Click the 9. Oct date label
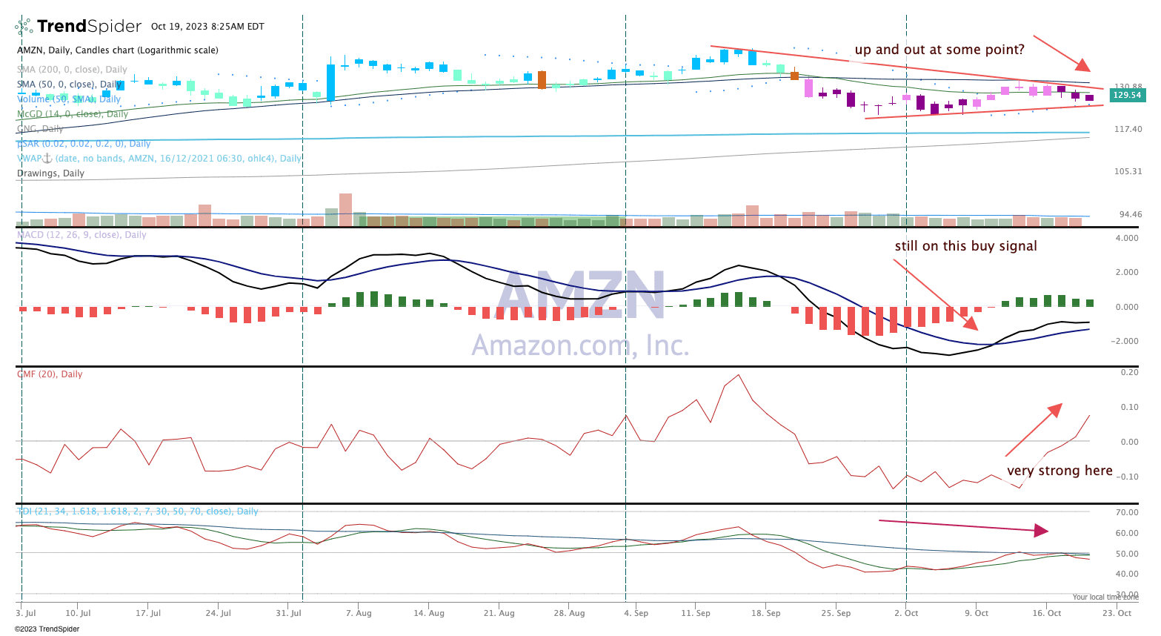Screen dimensions: 1161x636 (977, 613)
